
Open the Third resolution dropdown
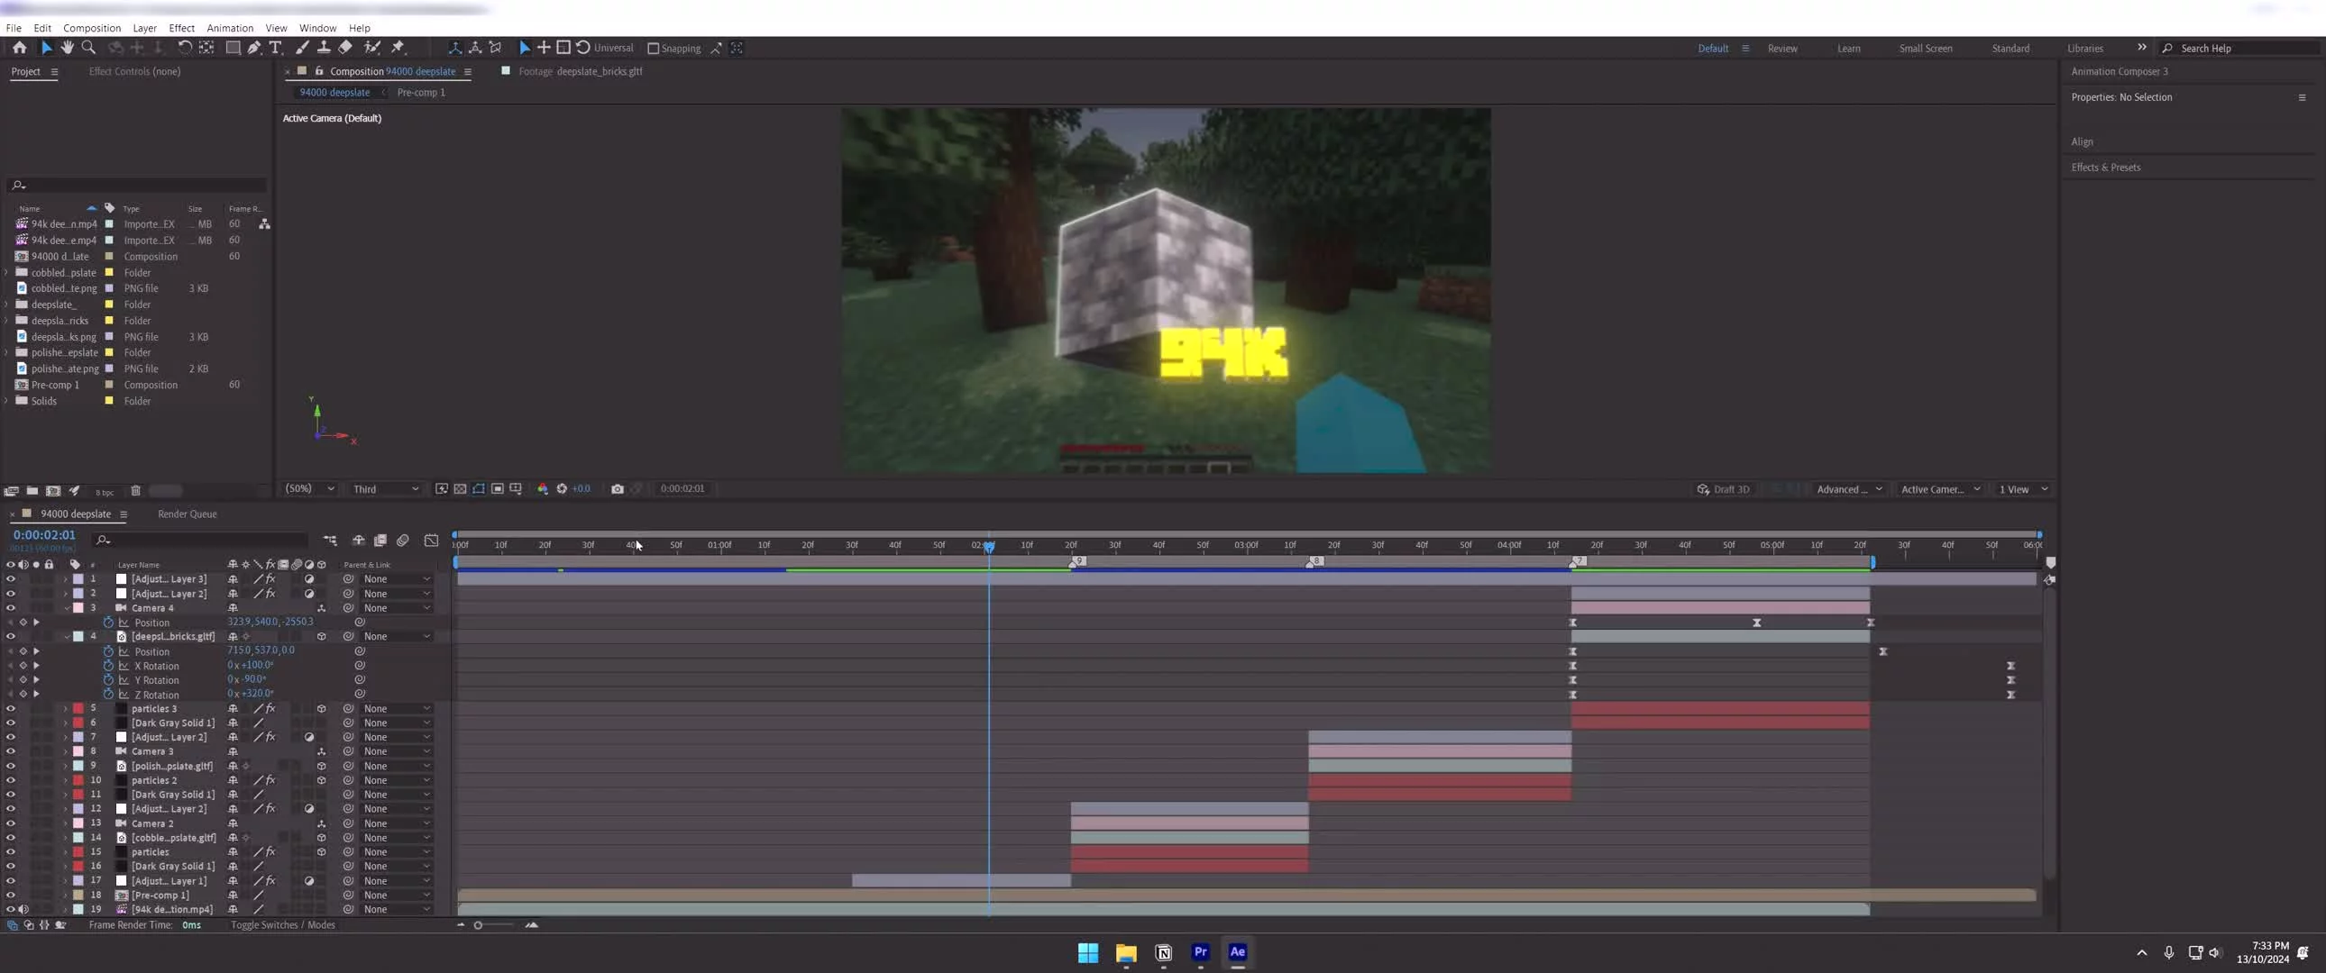click(x=386, y=489)
